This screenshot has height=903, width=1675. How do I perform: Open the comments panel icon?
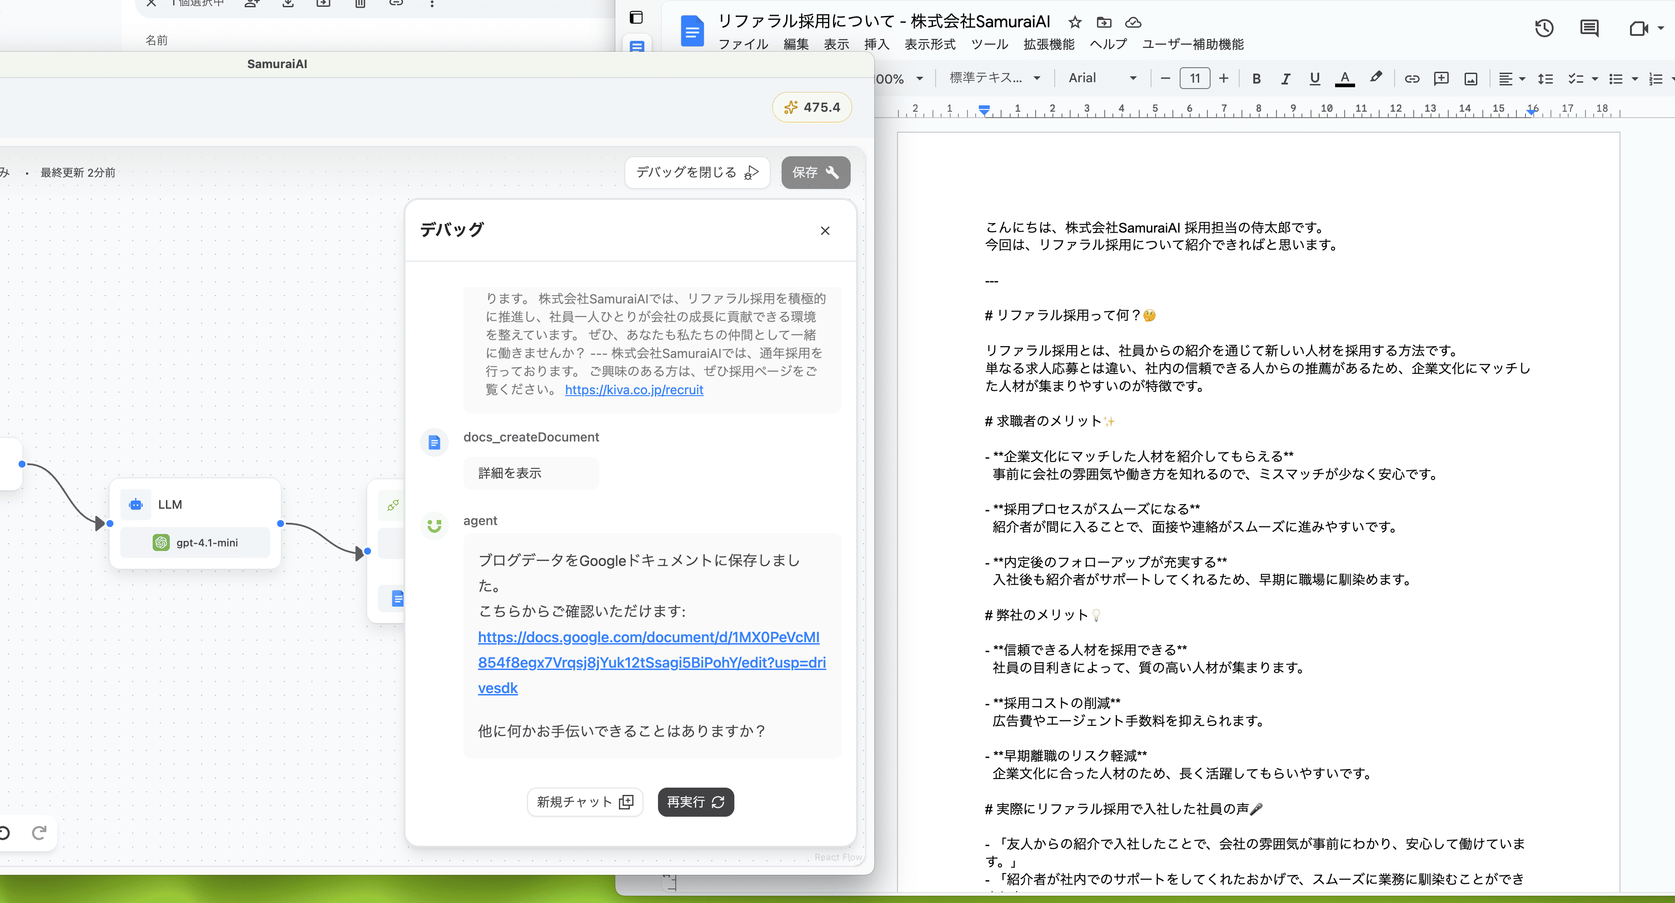(1589, 29)
